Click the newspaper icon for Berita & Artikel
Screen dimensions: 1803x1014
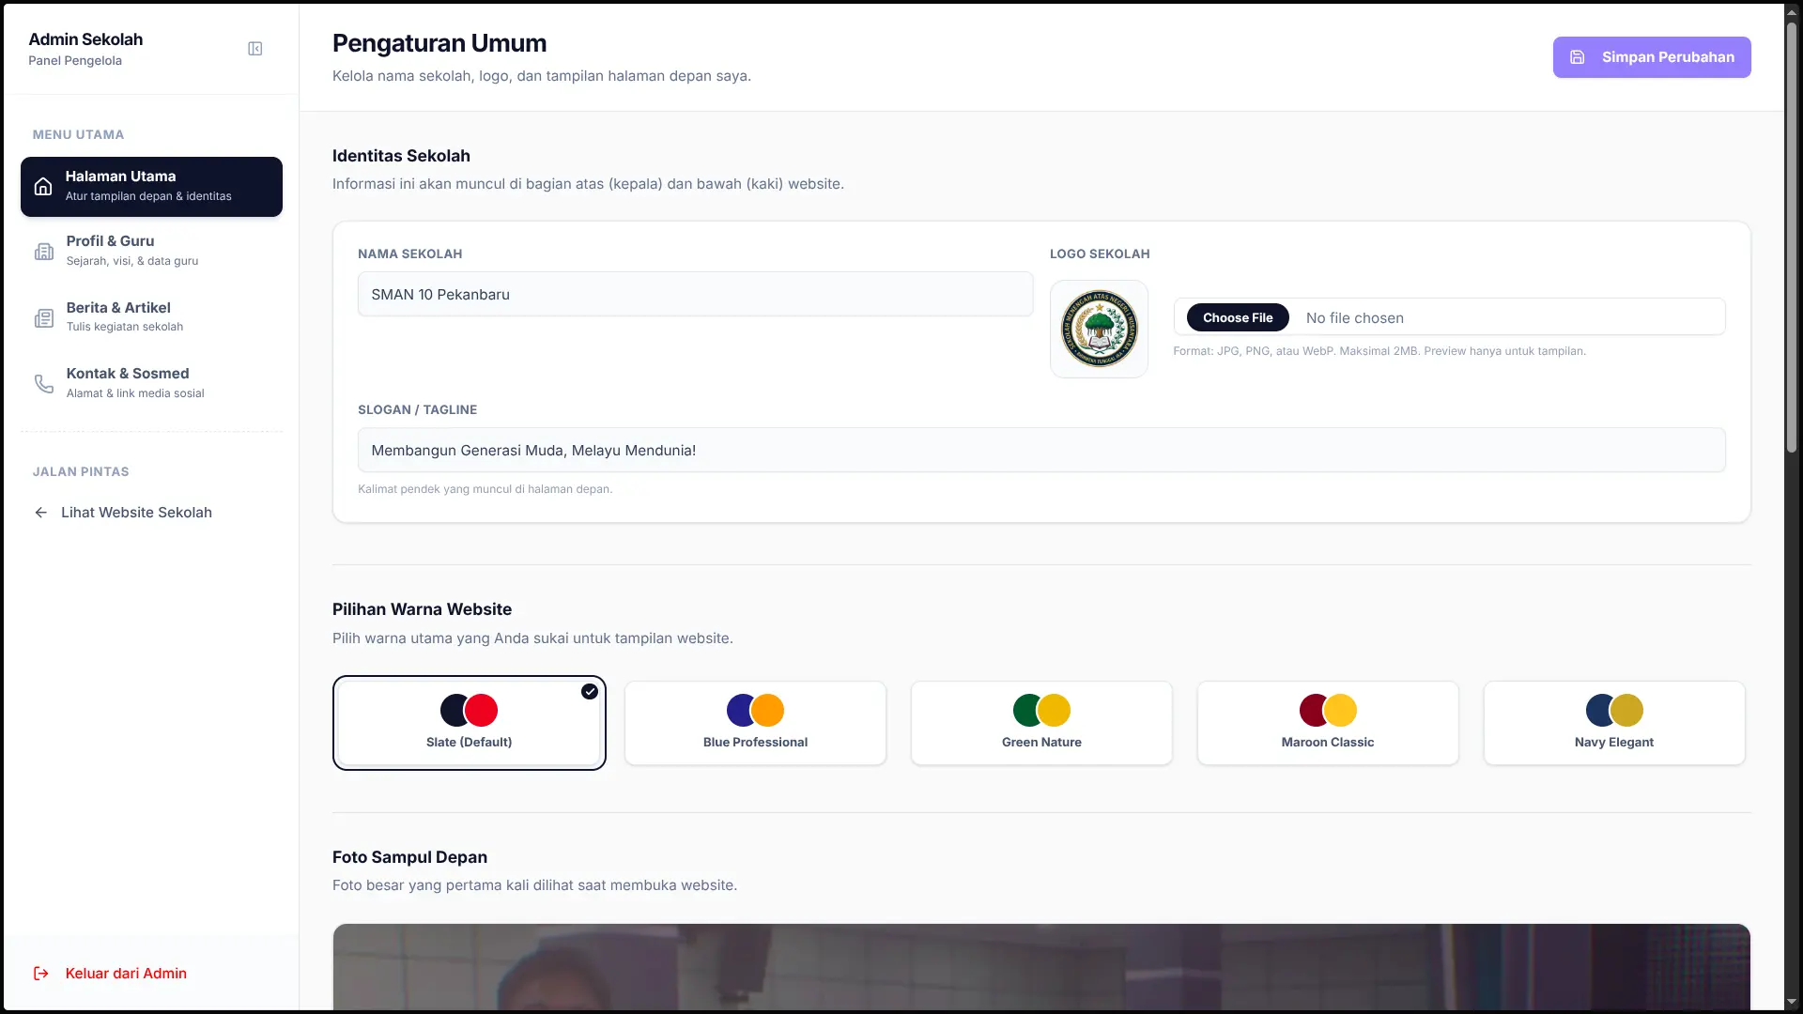(44, 318)
